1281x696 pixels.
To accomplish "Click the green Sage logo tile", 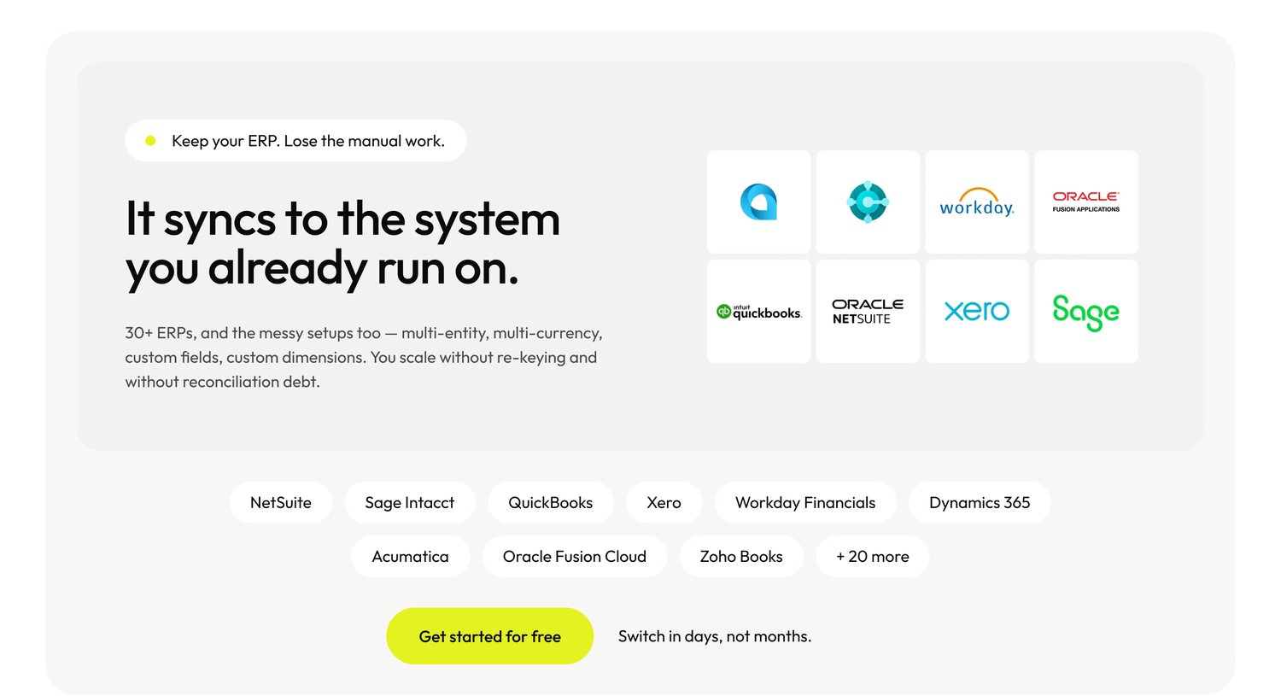I will tap(1086, 312).
